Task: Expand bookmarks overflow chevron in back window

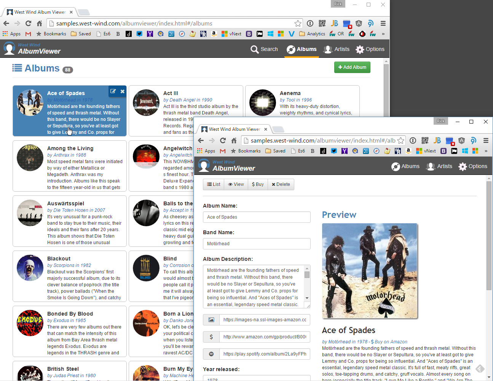Action: coord(383,34)
